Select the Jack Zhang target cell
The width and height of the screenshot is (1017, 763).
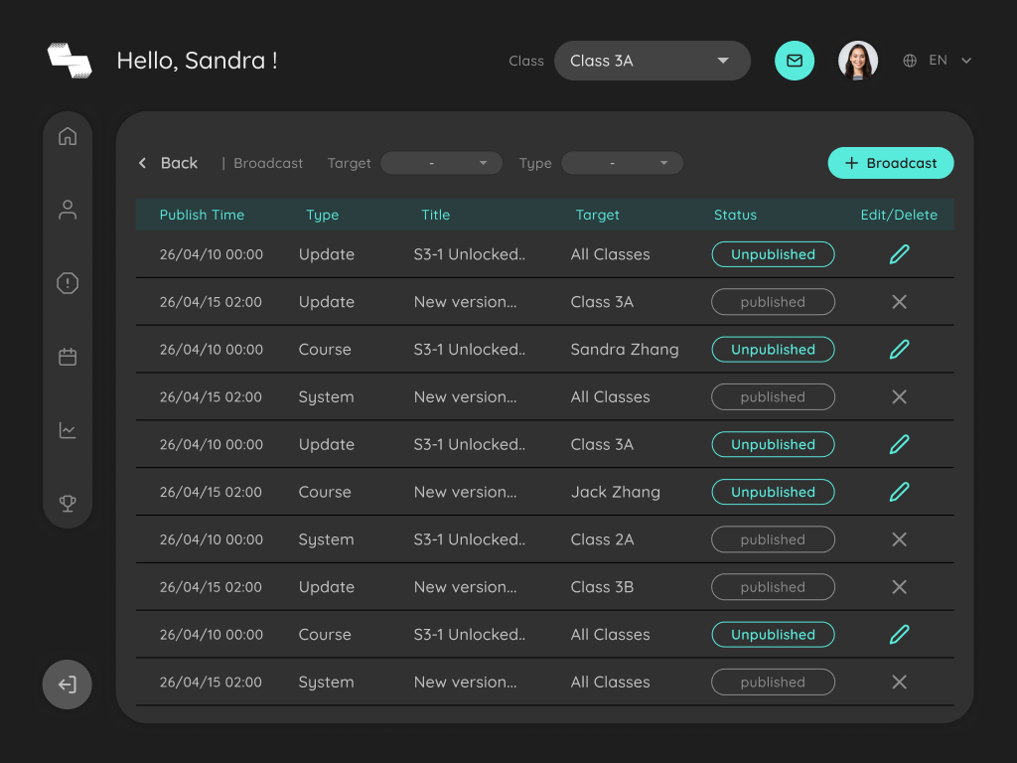coord(616,492)
